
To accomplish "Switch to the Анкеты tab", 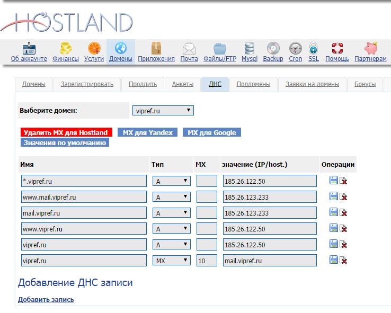I will [182, 84].
